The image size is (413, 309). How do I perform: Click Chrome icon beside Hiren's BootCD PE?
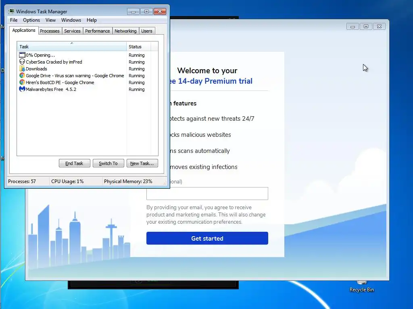click(22, 82)
